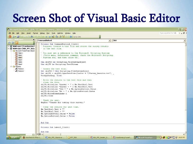The width and height of the screenshot is (193, 144).
Task: Expand the VBAProject (Transforming P...) node
Action: coord(8,46)
